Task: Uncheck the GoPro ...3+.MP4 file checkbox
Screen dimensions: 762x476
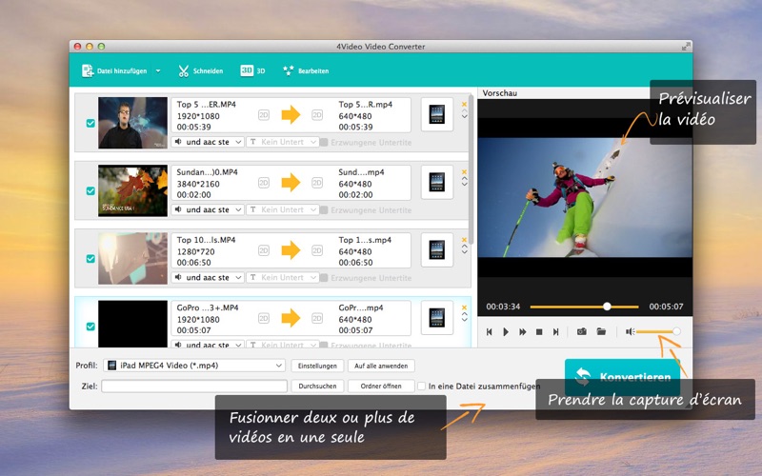Action: pos(90,327)
